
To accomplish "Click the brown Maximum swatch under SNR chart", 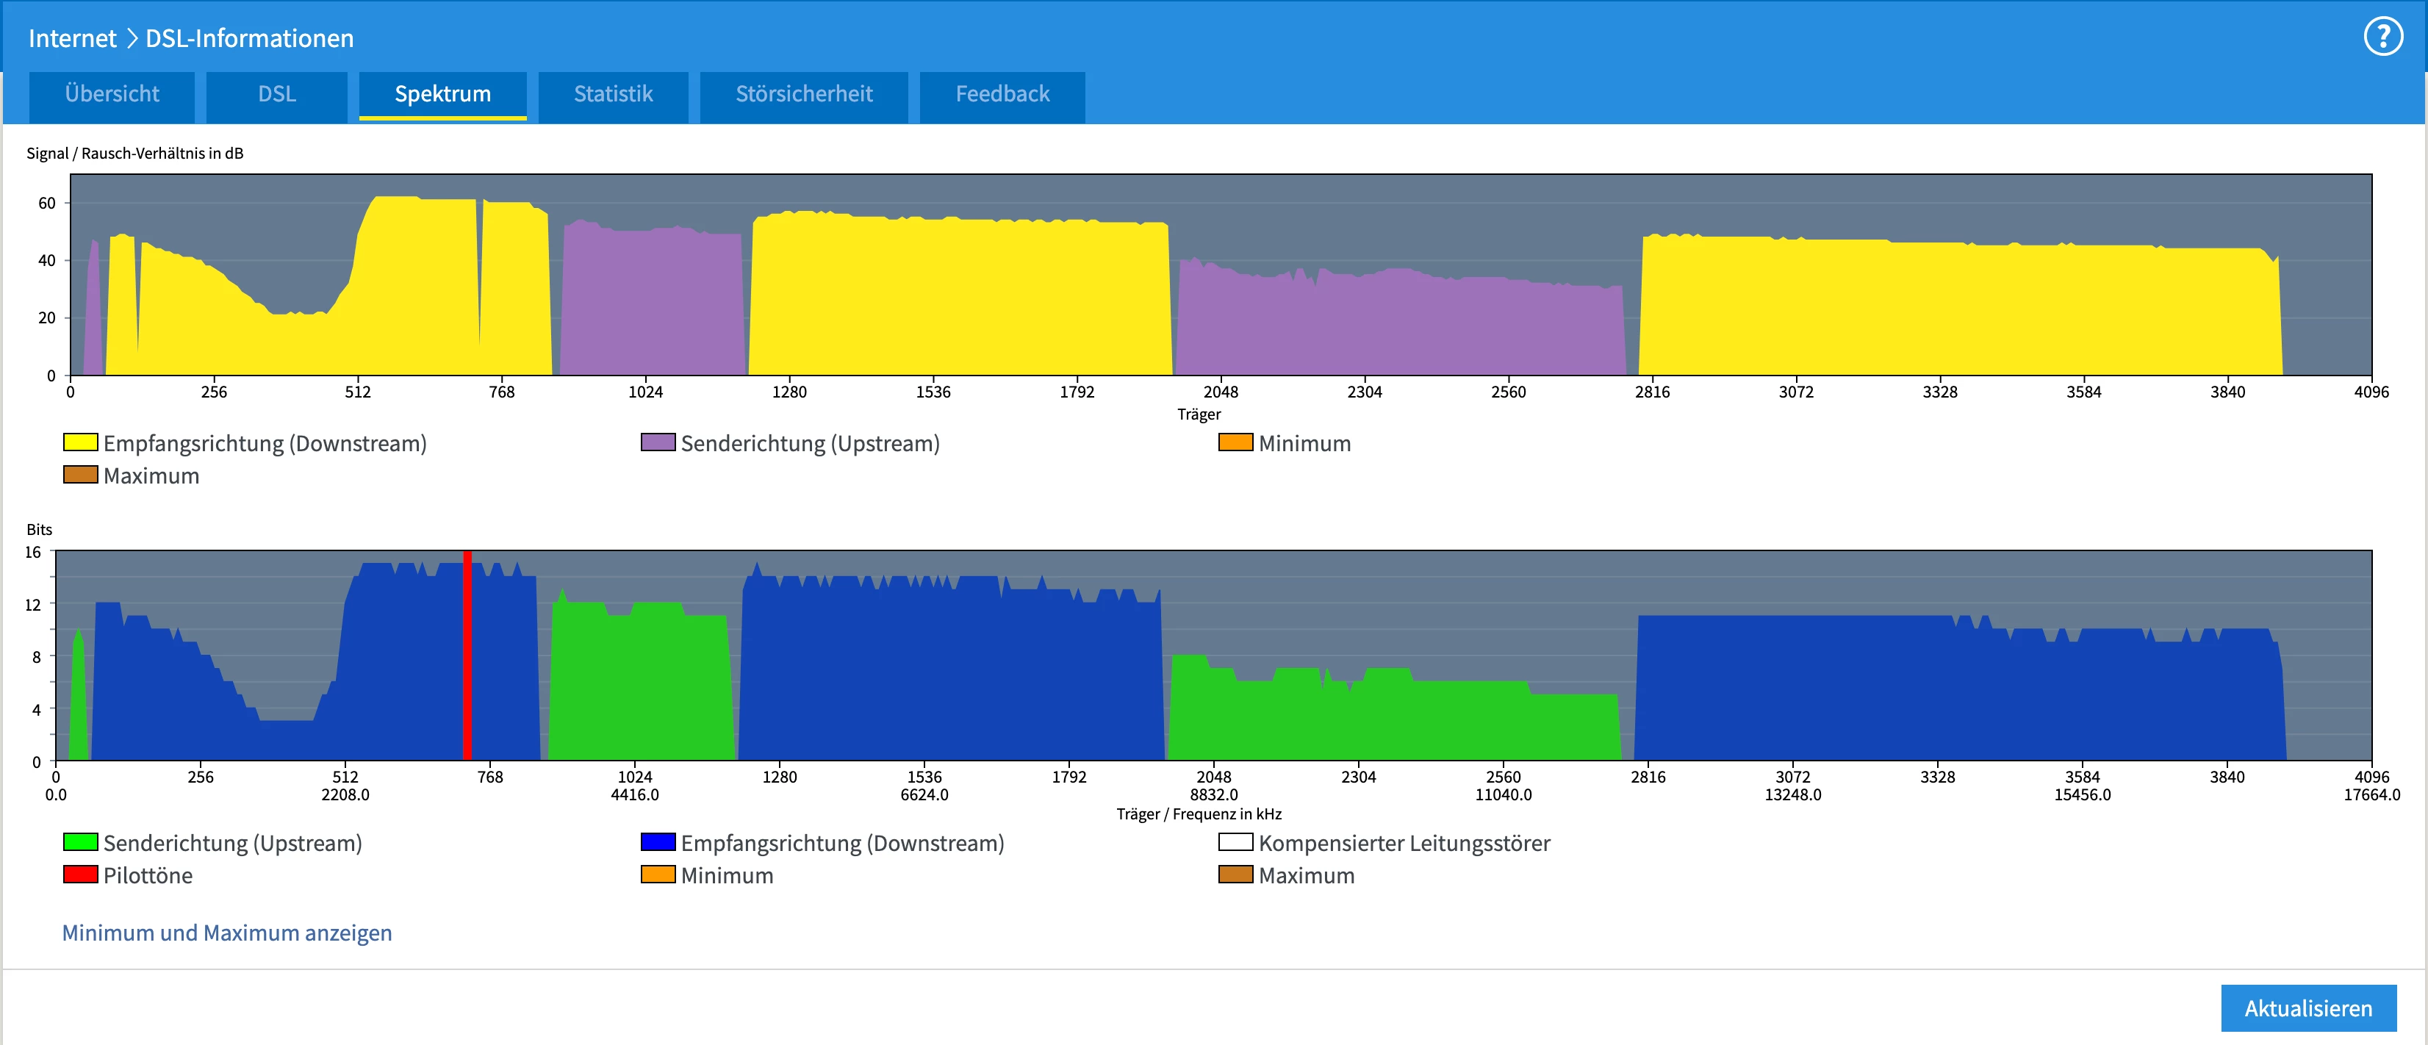I will click(x=80, y=474).
